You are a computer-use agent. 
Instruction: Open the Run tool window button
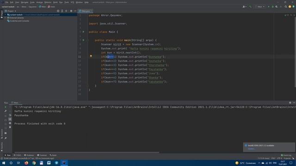click(x=7, y=155)
